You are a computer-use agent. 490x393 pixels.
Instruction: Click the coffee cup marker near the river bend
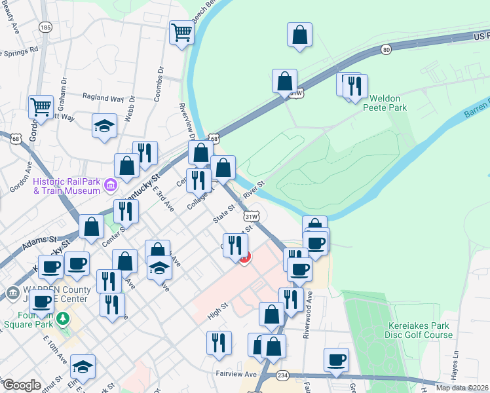coord(316,243)
